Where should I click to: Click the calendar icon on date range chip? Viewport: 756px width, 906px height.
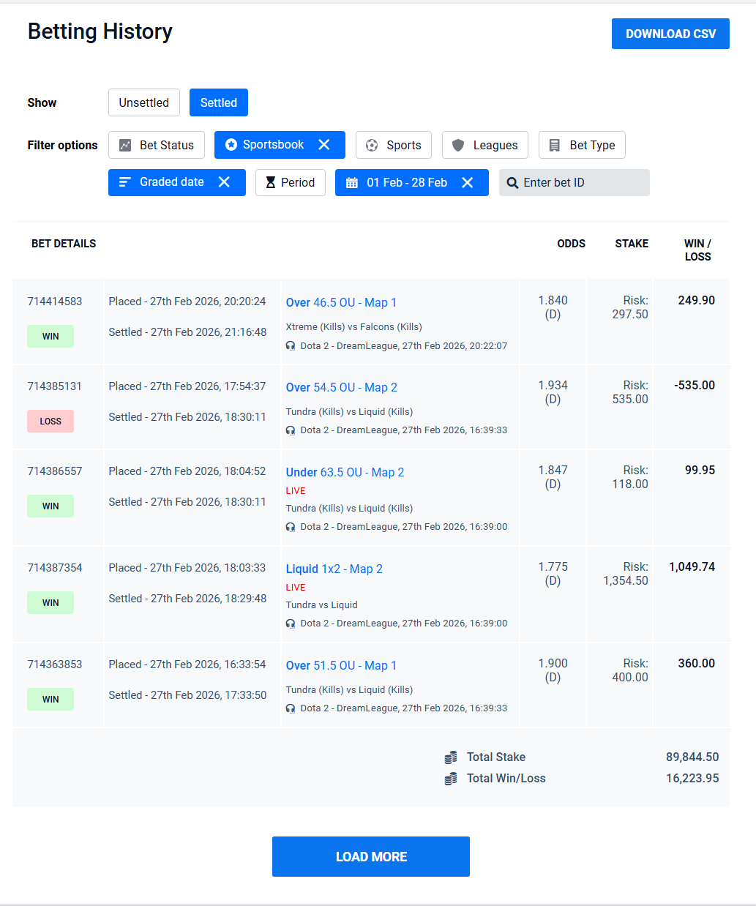click(x=352, y=183)
